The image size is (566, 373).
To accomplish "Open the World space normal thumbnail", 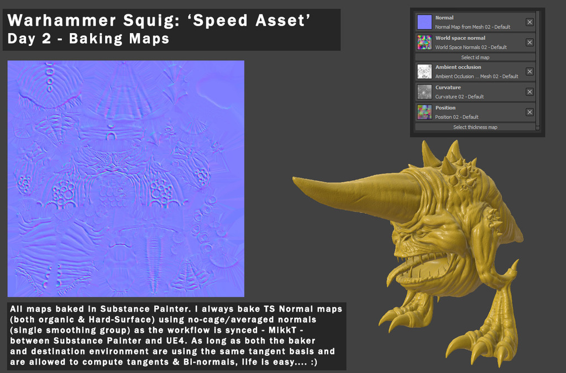I will click(424, 43).
